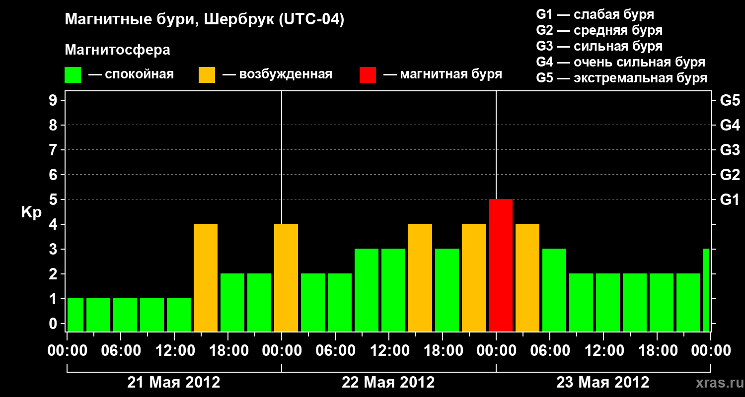Image resolution: width=745 pixels, height=397 pixels.
Task: Click the 'G5 — экстремальная буря' legend line
Action: (x=621, y=78)
